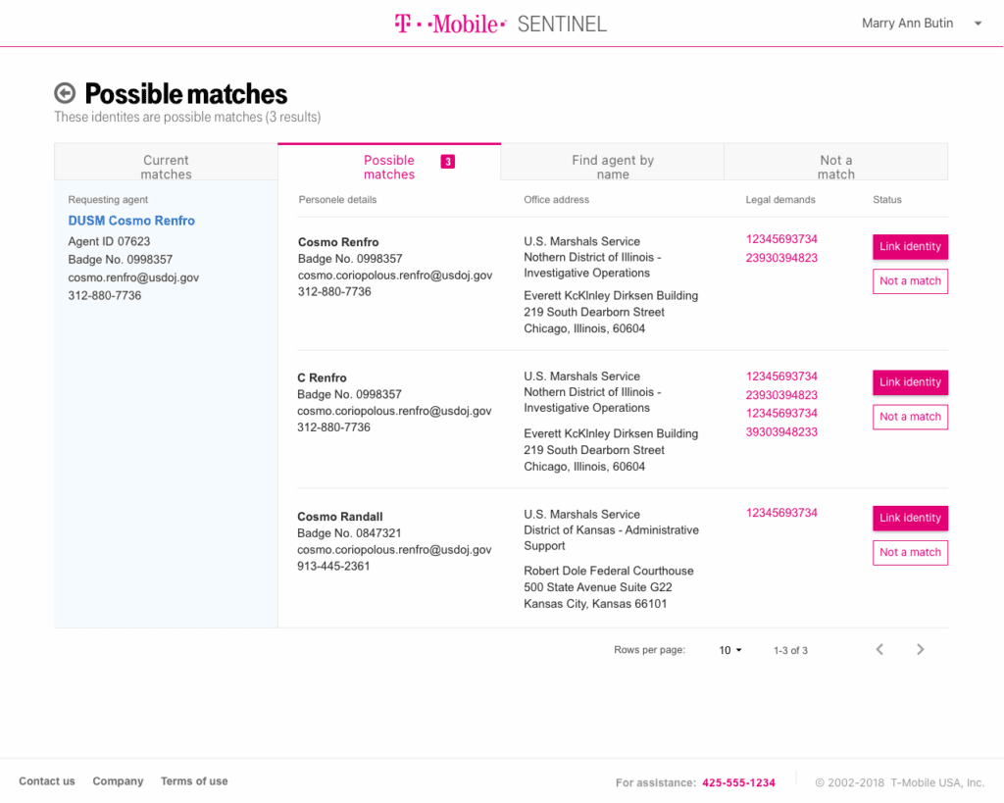The height and width of the screenshot is (803, 1004).
Task: Link identity for Cosmo Renfro
Action: [x=910, y=247]
